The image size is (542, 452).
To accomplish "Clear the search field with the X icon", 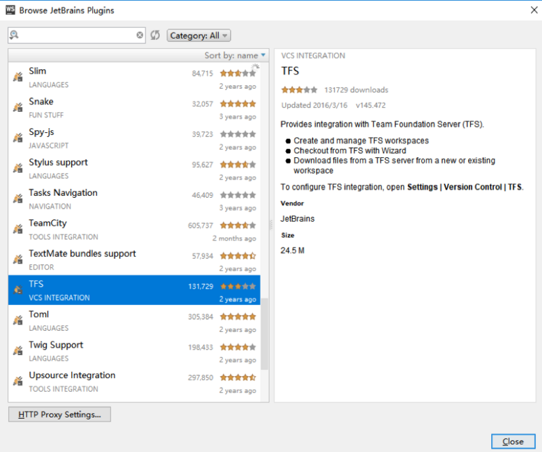I will [x=140, y=35].
